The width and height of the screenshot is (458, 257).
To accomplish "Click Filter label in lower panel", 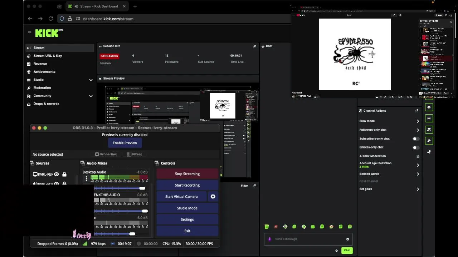I will 244,186.
